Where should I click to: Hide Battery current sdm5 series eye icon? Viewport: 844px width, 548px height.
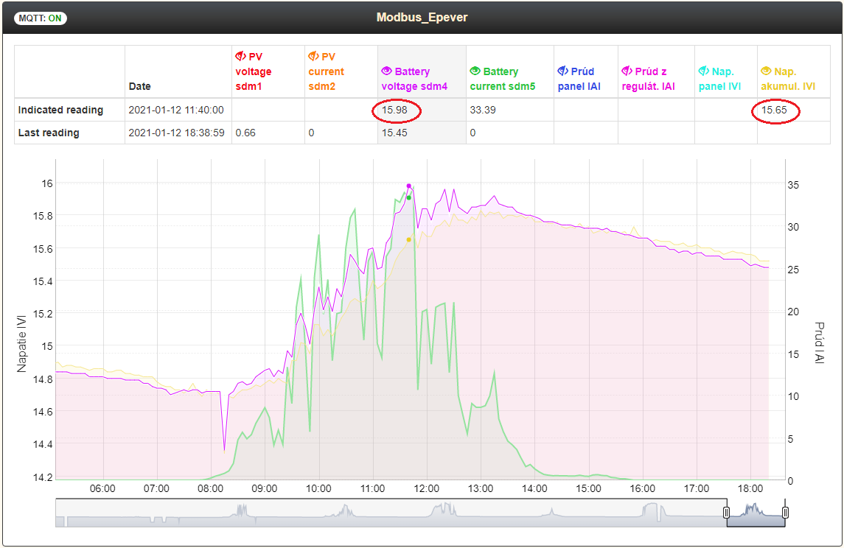tap(475, 71)
